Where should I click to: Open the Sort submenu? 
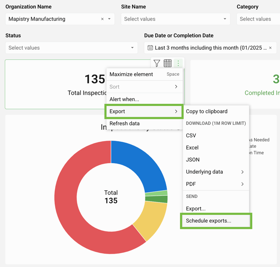(145, 87)
